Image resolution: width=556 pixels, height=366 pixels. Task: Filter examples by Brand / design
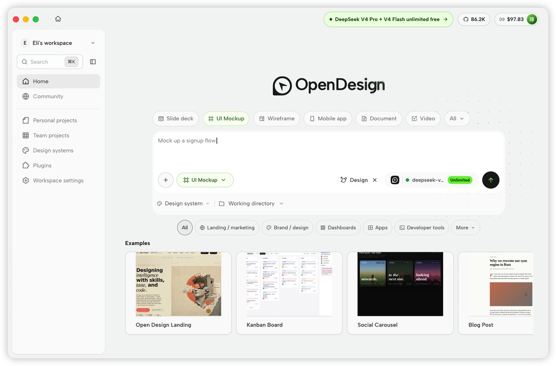[287, 228]
